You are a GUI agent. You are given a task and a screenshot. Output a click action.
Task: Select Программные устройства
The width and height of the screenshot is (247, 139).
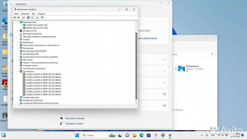(x=34, y=68)
